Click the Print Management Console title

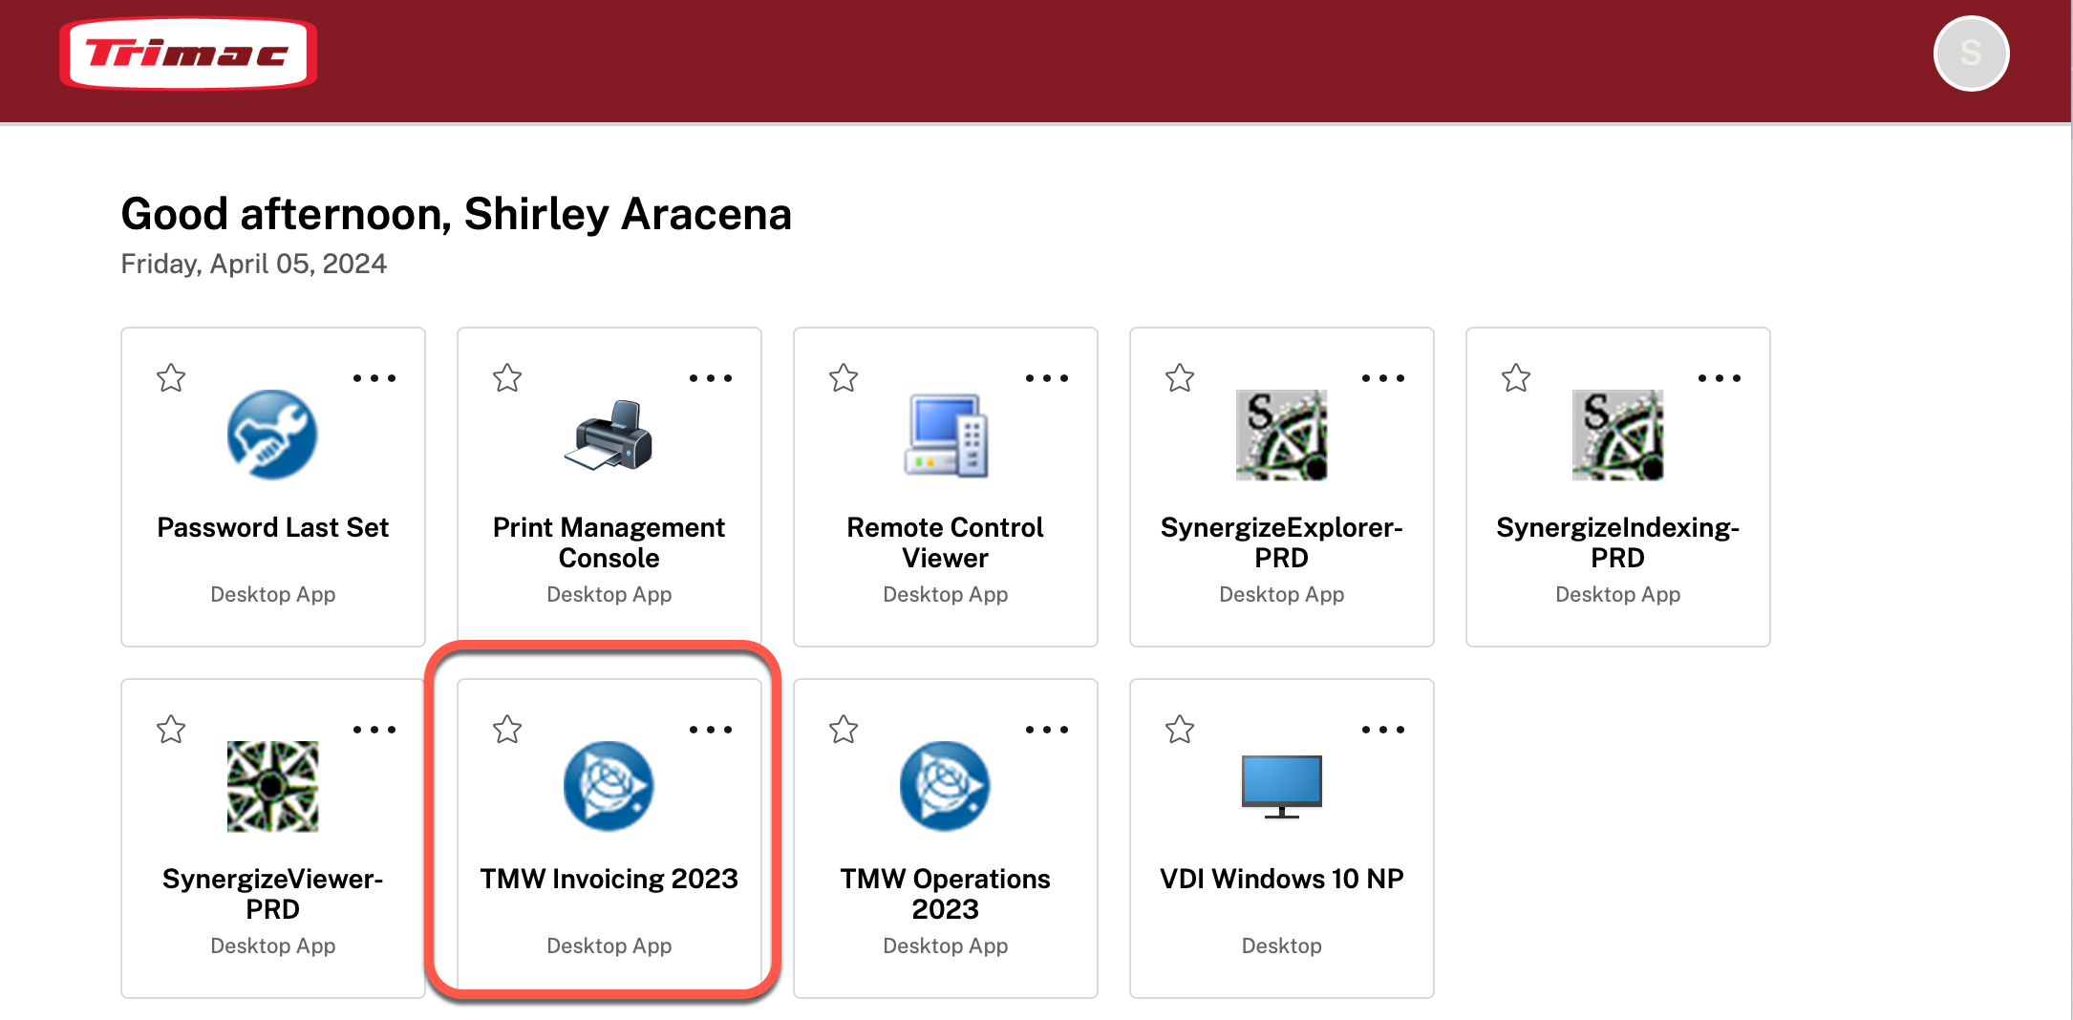[x=609, y=542]
